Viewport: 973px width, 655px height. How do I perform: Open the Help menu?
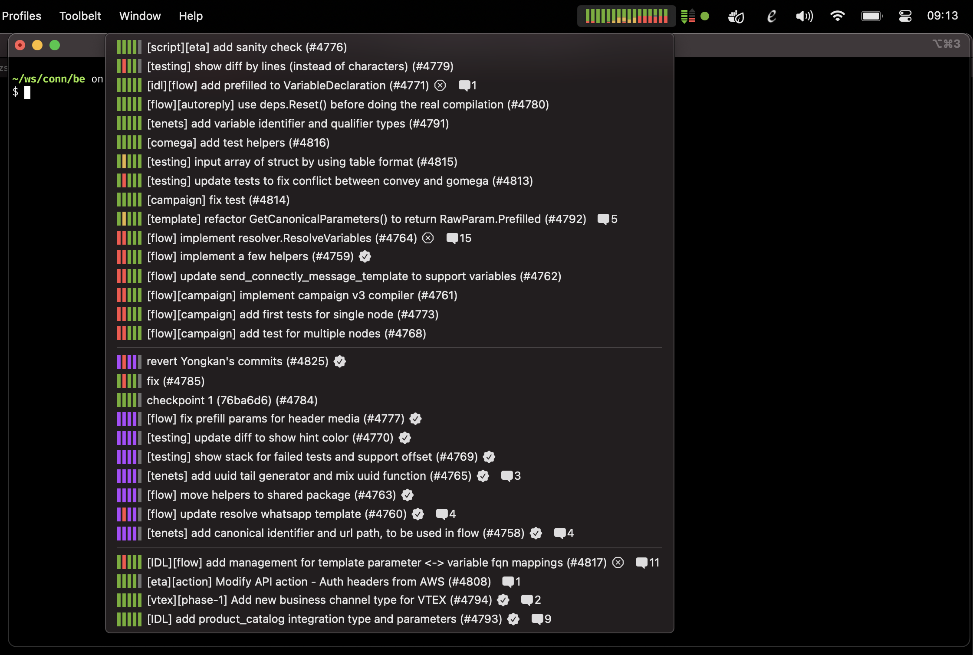[x=191, y=16]
